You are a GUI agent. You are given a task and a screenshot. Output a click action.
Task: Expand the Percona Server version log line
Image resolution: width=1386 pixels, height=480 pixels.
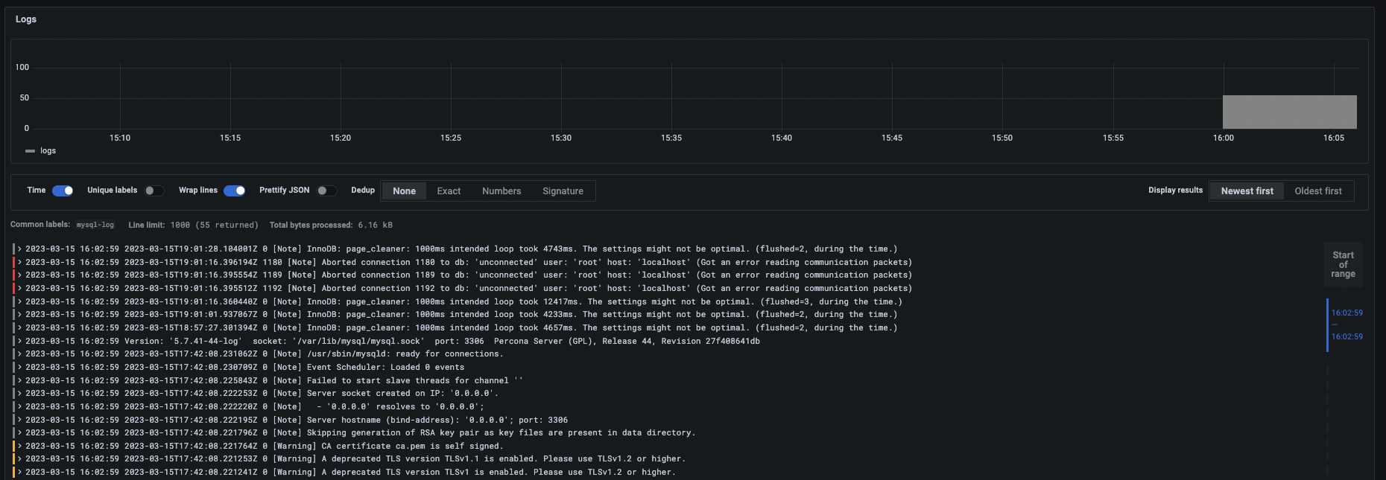(x=20, y=342)
